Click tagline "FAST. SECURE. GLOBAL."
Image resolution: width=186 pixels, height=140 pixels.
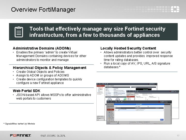click(53, 136)
